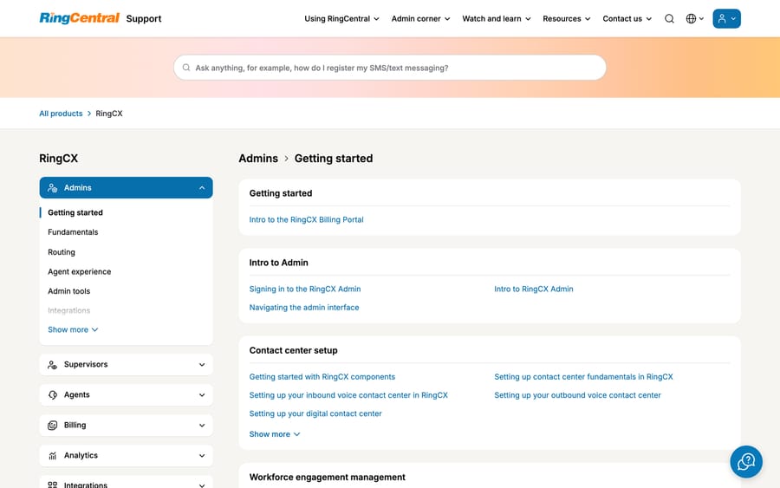780x488 pixels.
Task: Expand the Billing section chevron
Action: point(202,426)
